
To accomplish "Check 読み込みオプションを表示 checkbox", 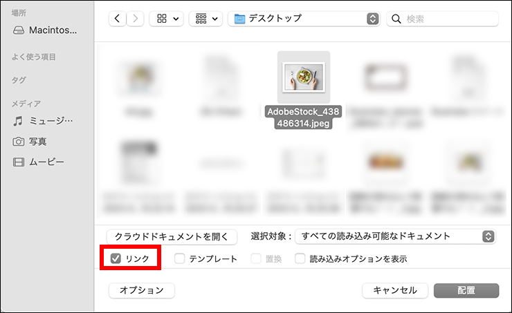I will click(300, 258).
